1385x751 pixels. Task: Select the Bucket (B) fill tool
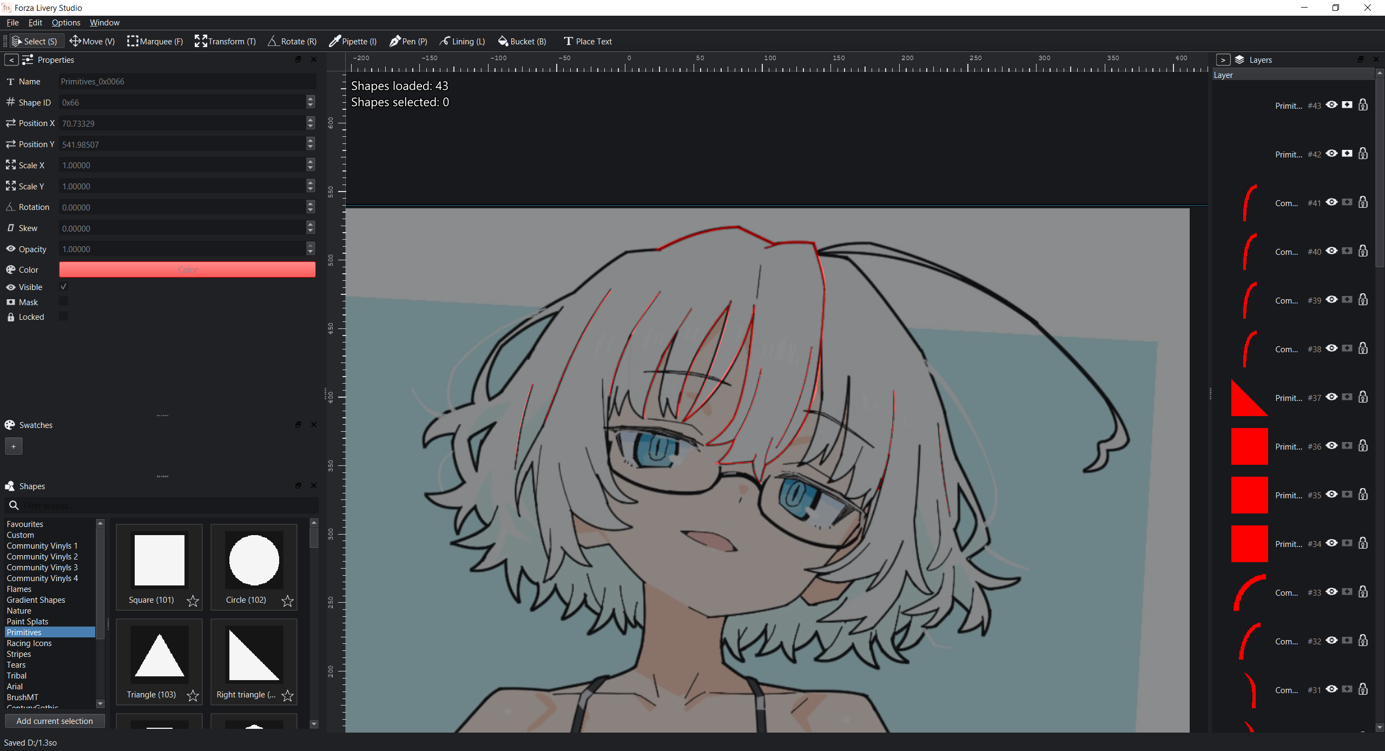coord(522,41)
